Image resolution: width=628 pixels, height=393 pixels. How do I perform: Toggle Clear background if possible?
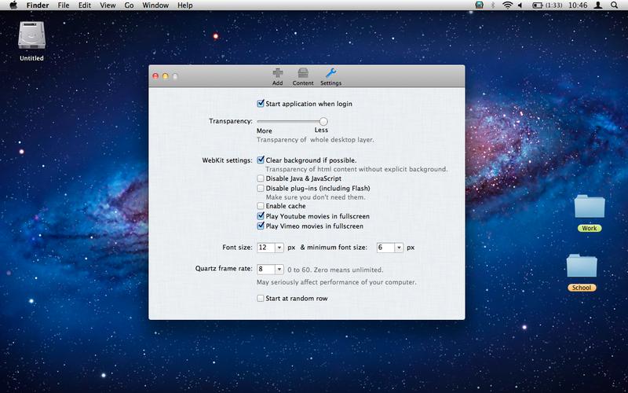[261, 160]
